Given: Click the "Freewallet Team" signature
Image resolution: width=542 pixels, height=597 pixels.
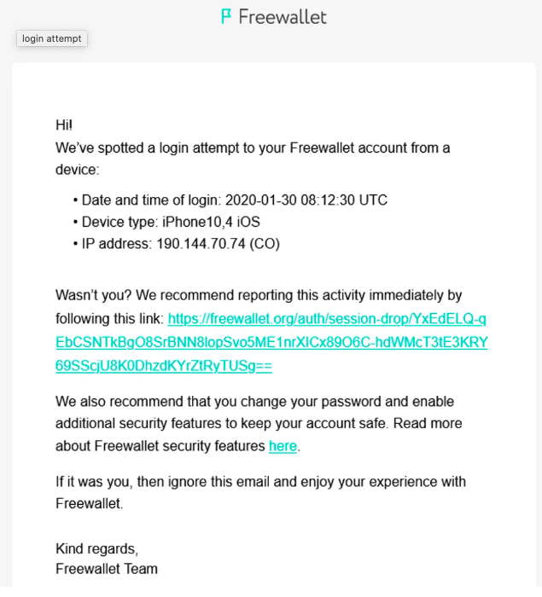Looking at the screenshot, I should [x=107, y=569].
